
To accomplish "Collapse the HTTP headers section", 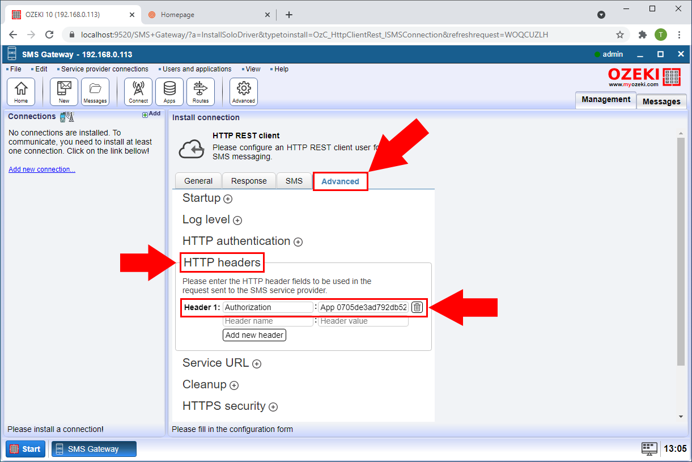I will pyautogui.click(x=222, y=262).
